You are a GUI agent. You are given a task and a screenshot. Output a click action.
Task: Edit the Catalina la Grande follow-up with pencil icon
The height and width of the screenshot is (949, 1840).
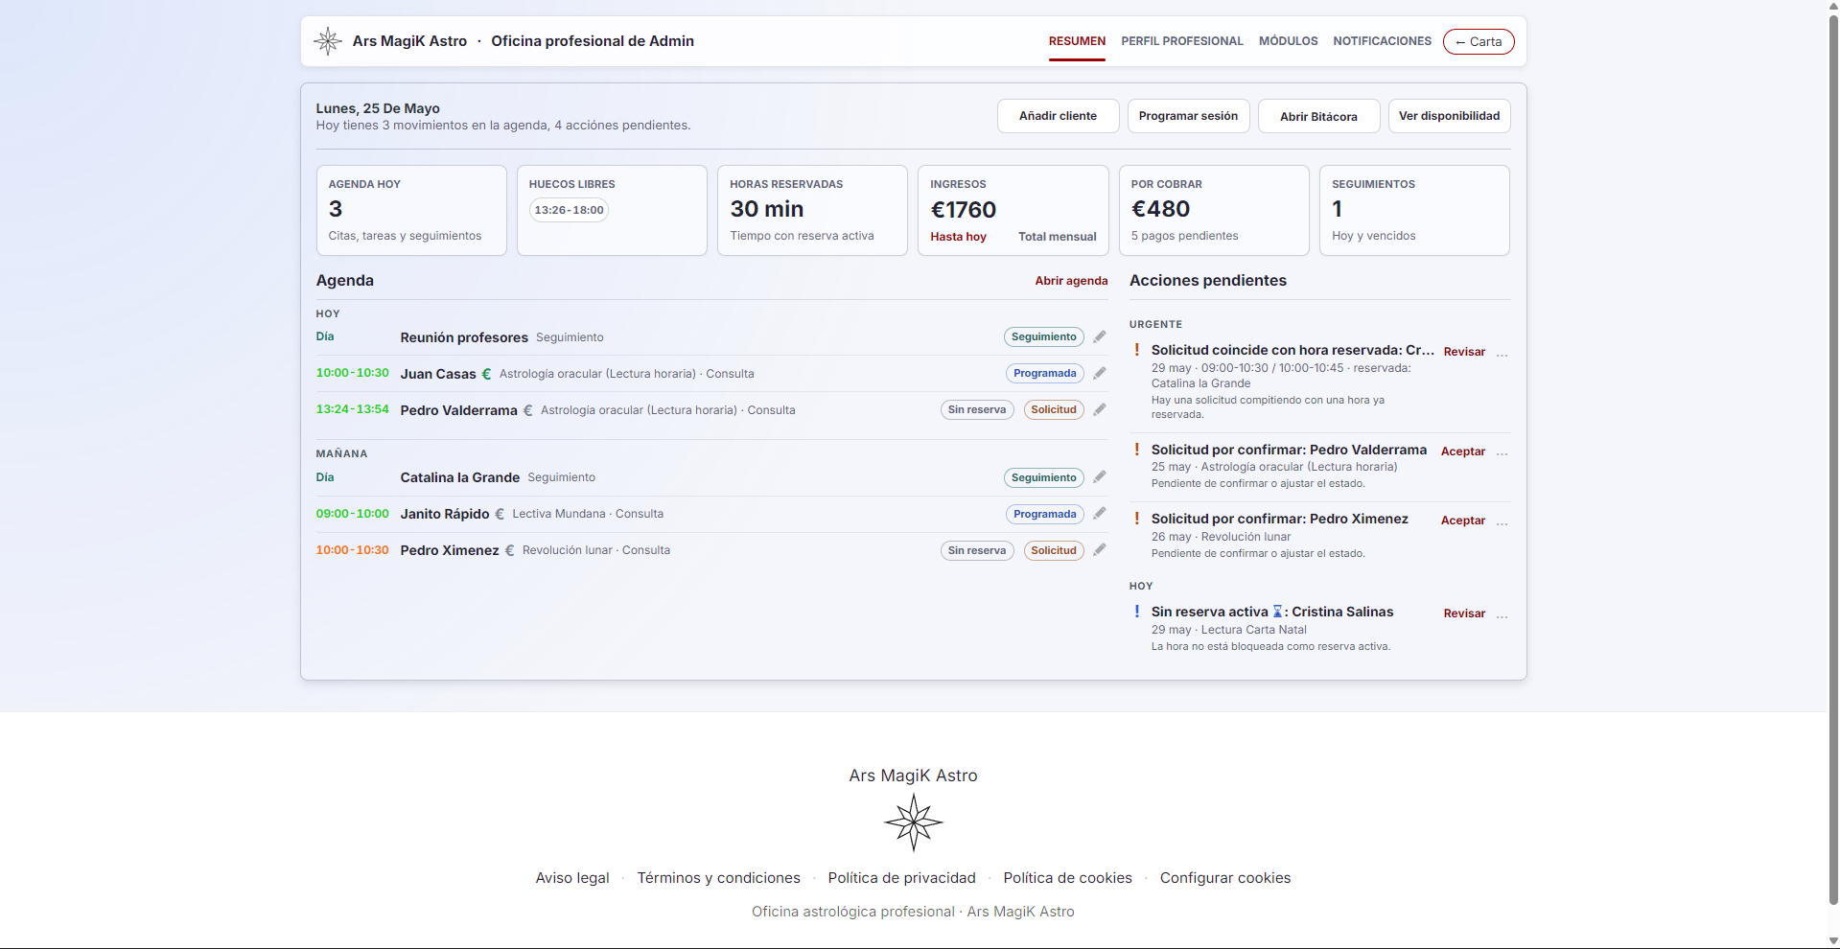coord(1100,477)
